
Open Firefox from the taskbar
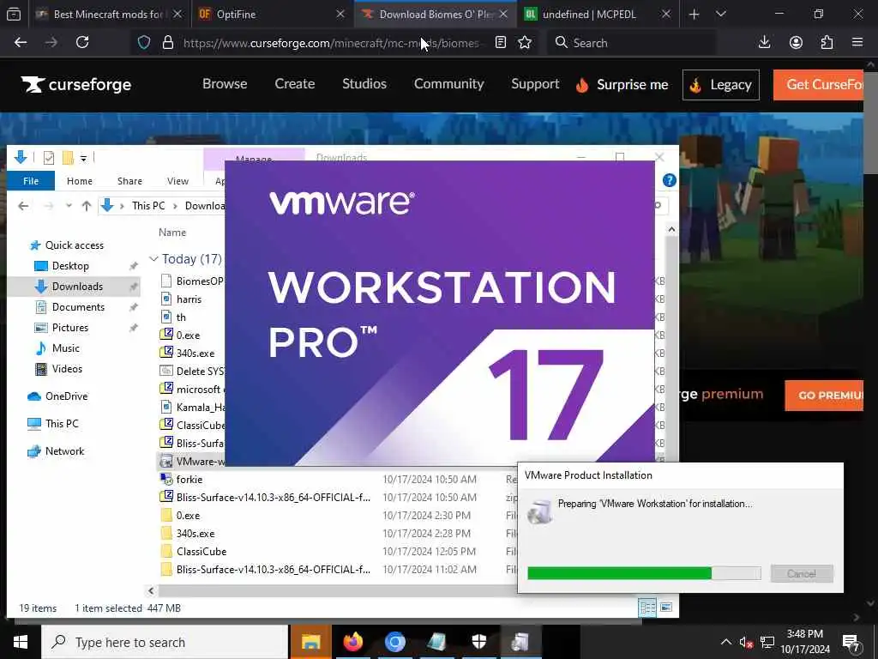coord(352,642)
